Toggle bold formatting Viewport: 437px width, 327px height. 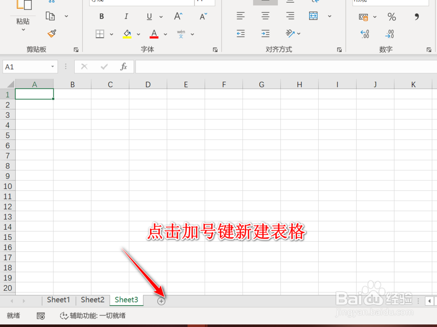pyautogui.click(x=101, y=17)
